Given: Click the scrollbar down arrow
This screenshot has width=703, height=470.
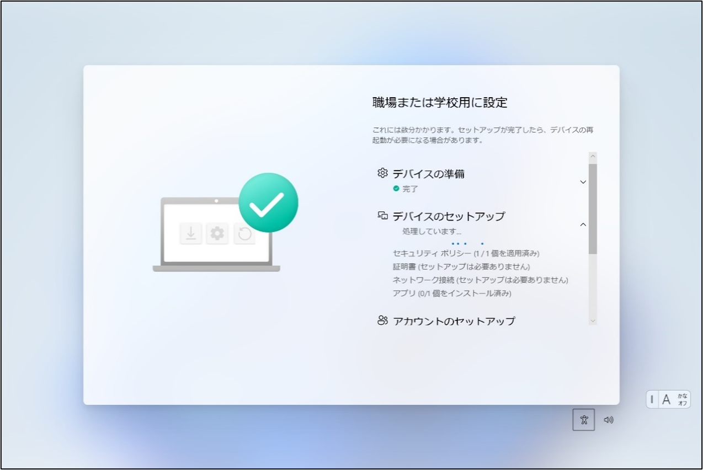Looking at the screenshot, I should pos(593,321).
